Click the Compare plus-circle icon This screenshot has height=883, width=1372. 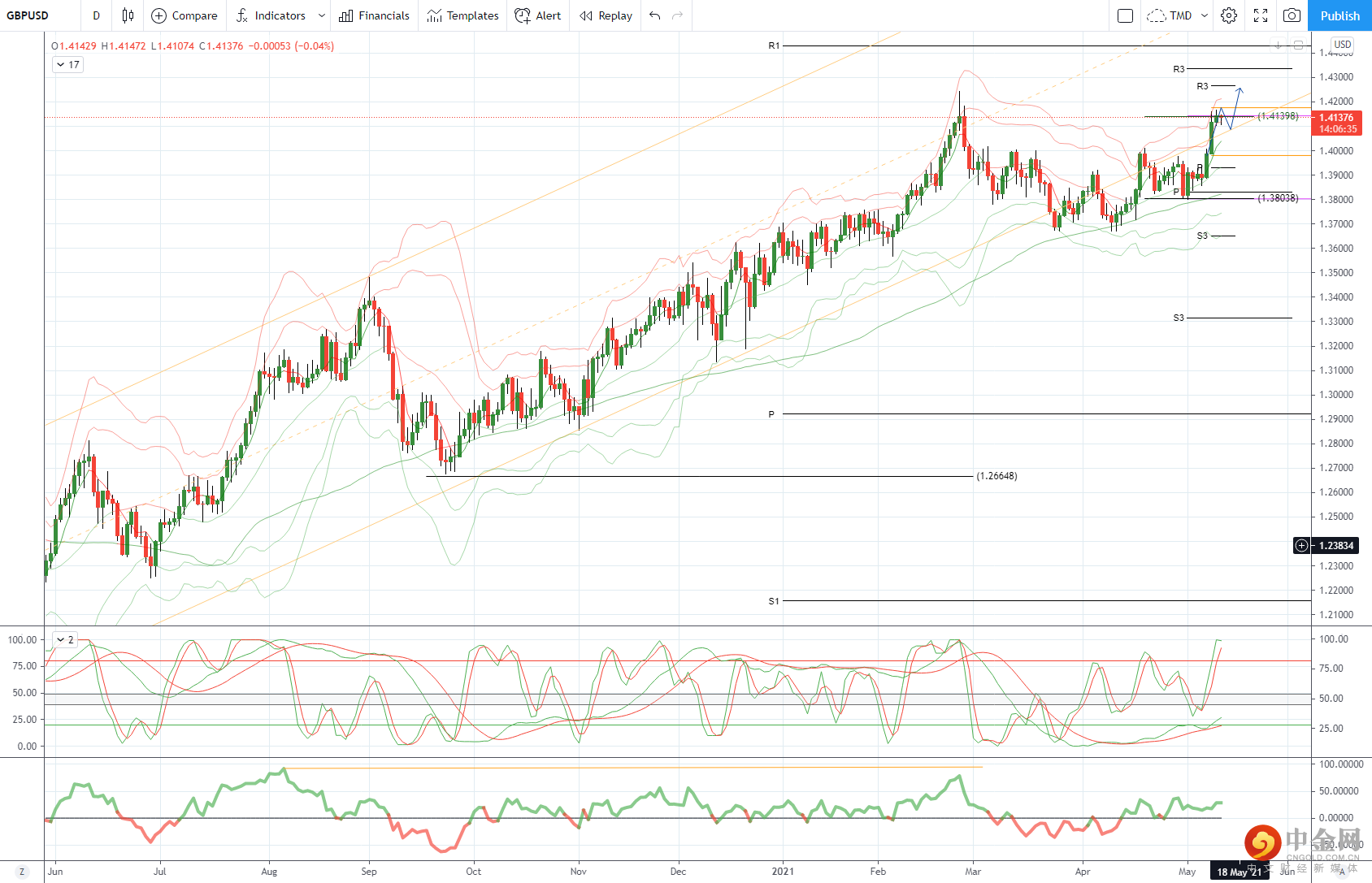[159, 15]
